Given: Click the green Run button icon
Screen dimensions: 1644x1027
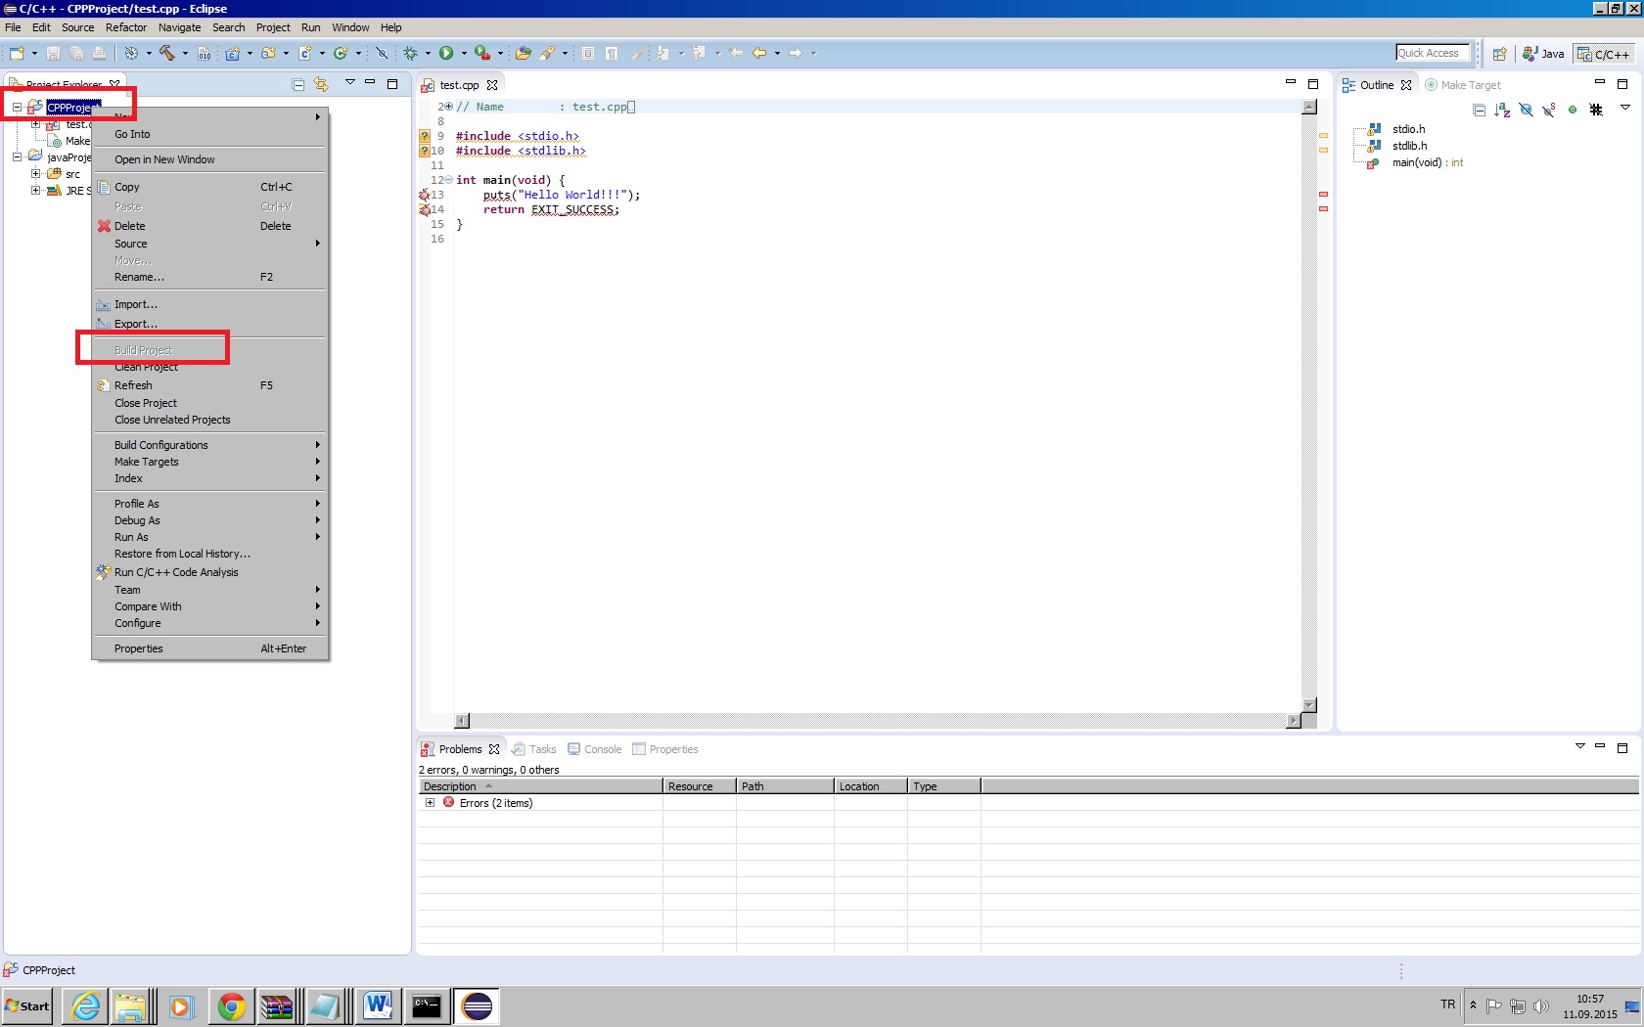Looking at the screenshot, I should click(x=446, y=53).
